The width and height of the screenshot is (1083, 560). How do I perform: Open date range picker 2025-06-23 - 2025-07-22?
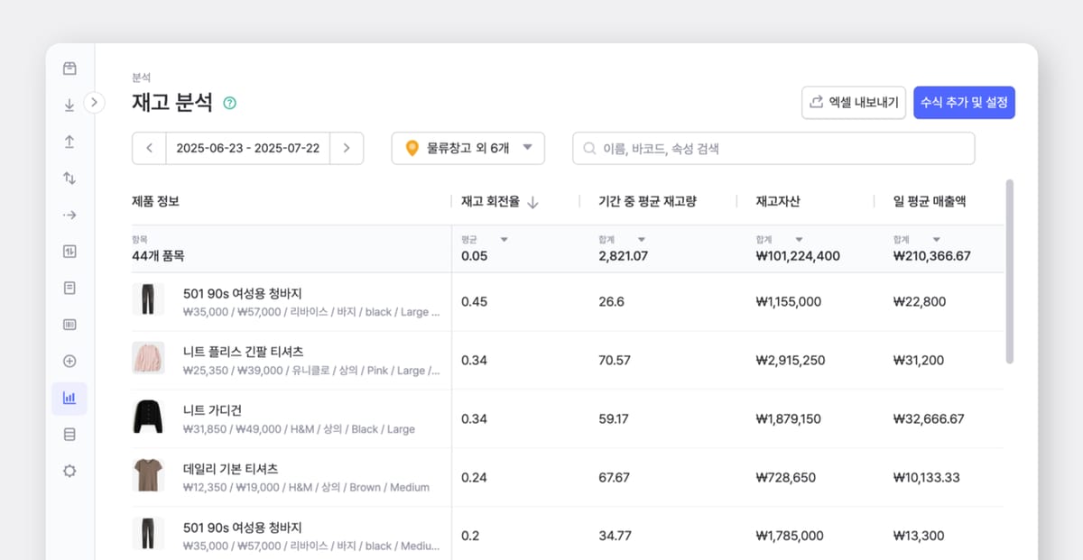pyautogui.click(x=248, y=148)
